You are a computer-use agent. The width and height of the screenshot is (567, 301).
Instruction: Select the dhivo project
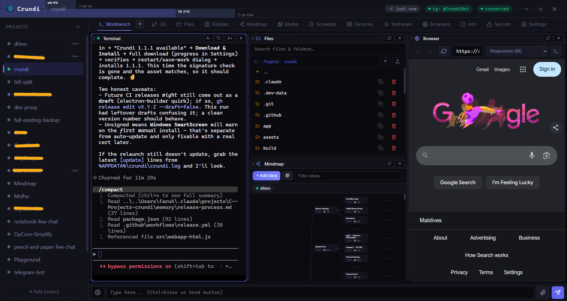(x=43, y=44)
